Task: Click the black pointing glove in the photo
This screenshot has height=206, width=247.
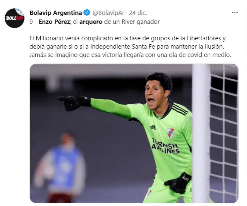Action: (x=74, y=103)
